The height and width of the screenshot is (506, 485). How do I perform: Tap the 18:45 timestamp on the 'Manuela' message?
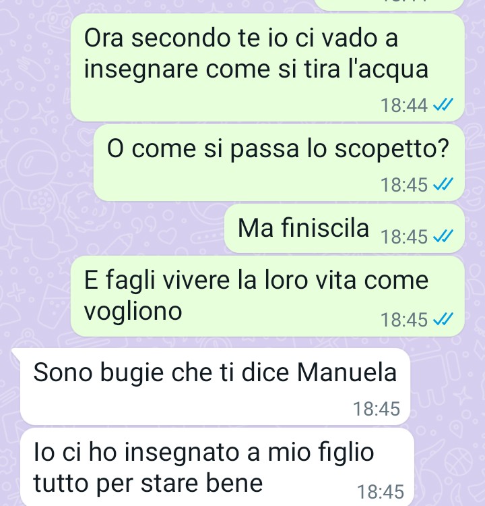pyautogui.click(x=377, y=409)
